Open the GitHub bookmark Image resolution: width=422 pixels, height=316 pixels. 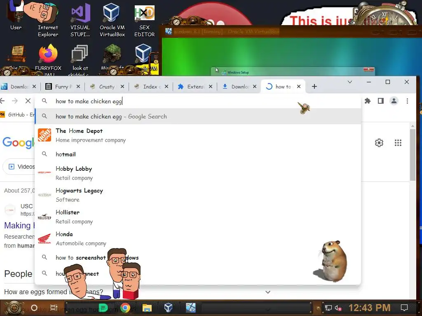click(x=17, y=115)
